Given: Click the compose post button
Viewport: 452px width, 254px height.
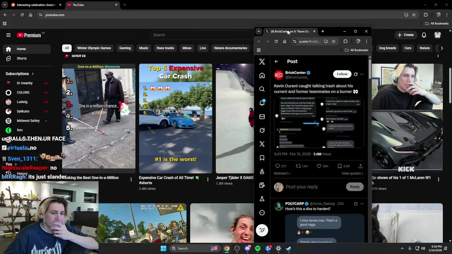Looking at the screenshot, I should [262, 230].
